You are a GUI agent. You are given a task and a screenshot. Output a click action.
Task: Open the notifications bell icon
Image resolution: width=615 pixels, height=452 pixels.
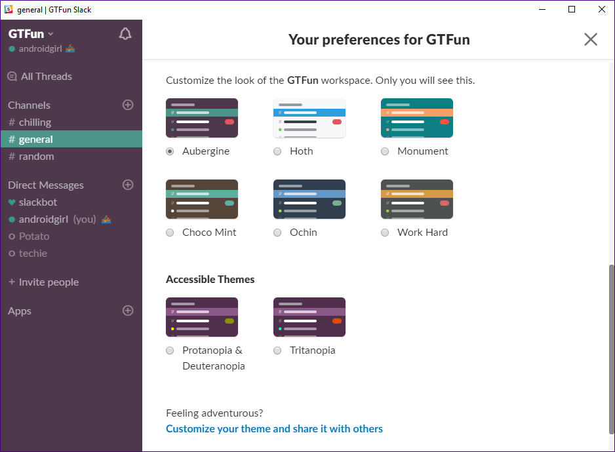pyautogui.click(x=125, y=33)
